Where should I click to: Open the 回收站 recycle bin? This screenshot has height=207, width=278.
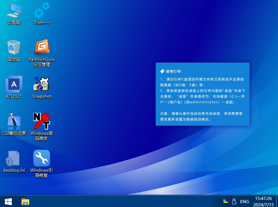point(14,47)
